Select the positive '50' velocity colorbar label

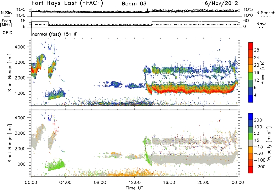pyautogui.click(x=256, y=133)
